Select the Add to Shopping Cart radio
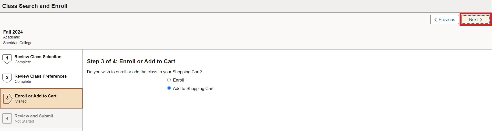 (x=169, y=88)
